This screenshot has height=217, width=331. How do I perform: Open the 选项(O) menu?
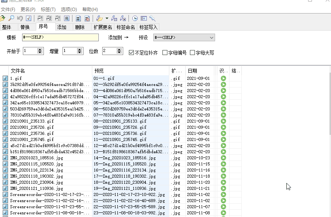(69, 10)
